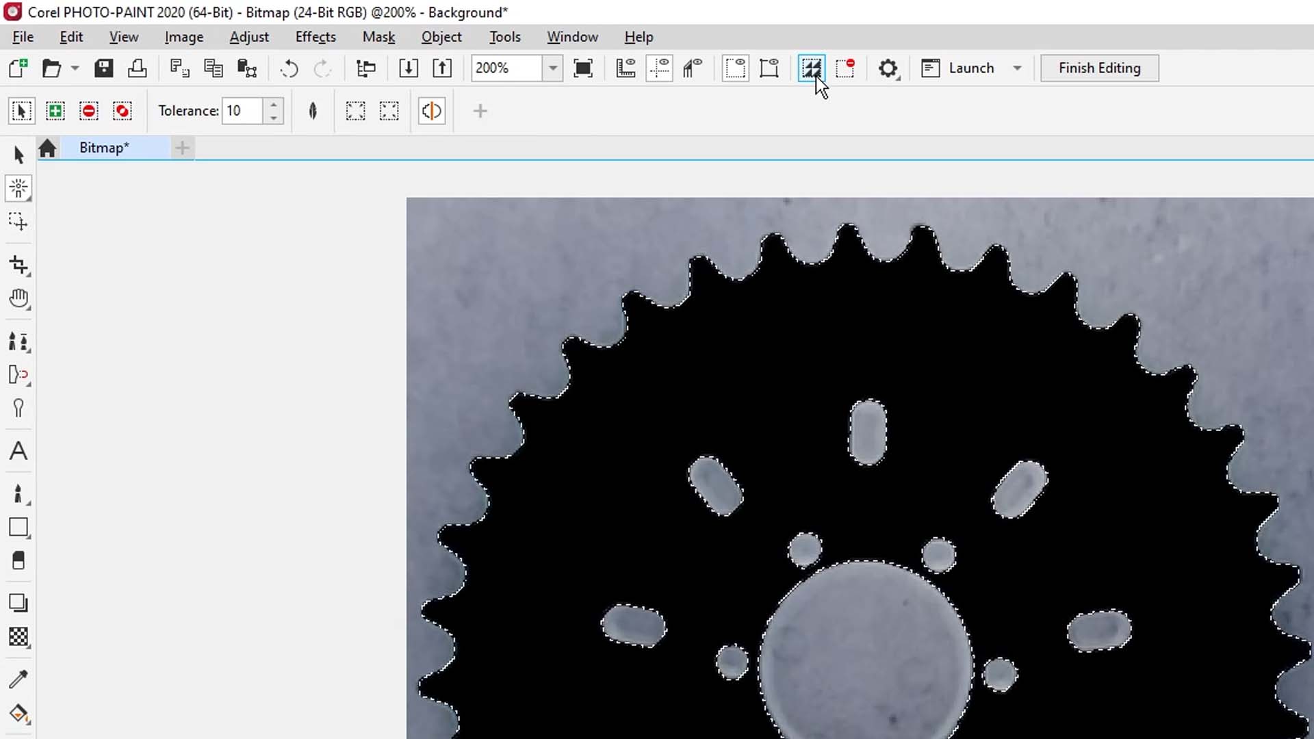This screenshot has height=739, width=1314.
Task: Click the Invert Mask icon
Action: tap(811, 68)
